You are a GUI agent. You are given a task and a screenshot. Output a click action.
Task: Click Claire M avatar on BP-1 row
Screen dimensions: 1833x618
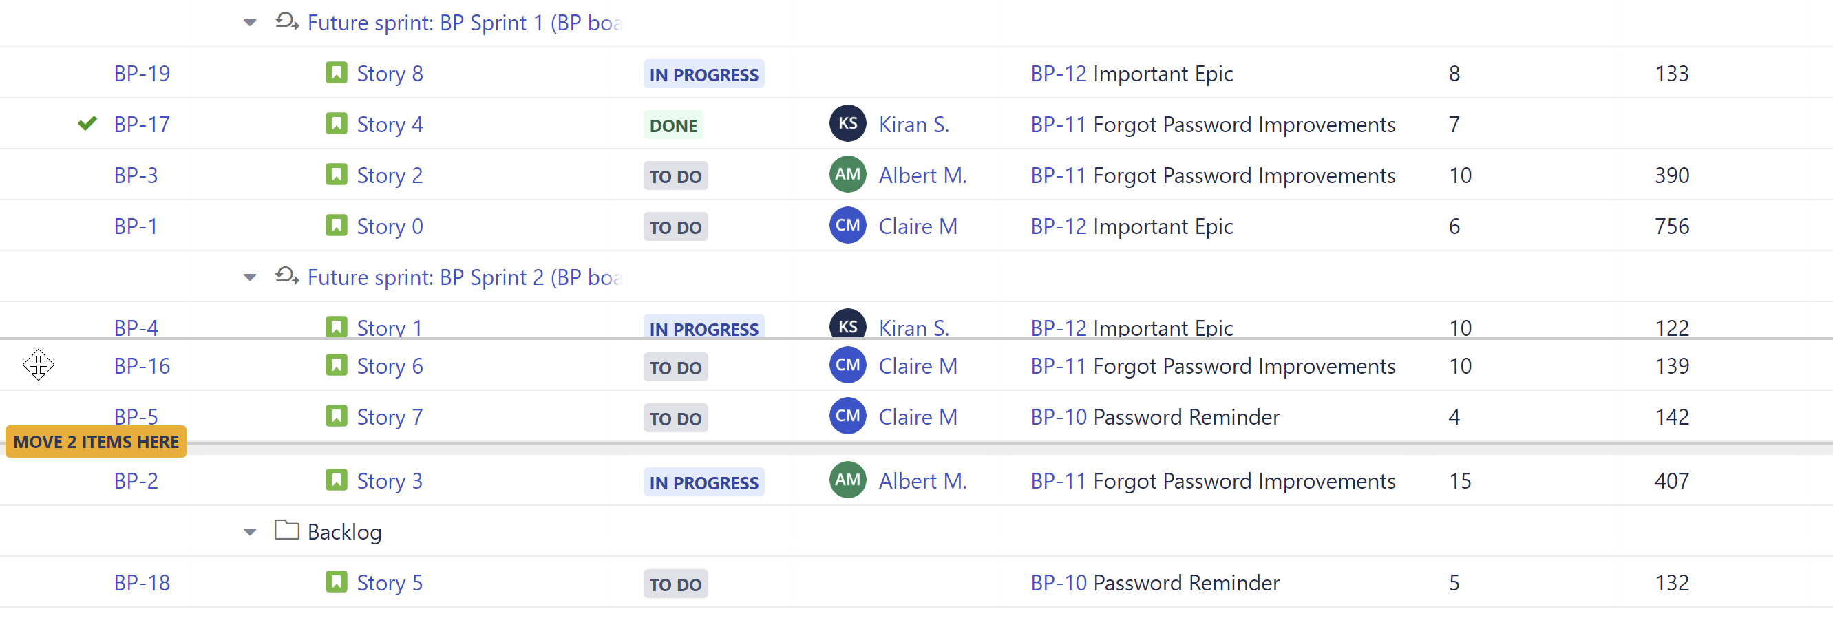[847, 226]
